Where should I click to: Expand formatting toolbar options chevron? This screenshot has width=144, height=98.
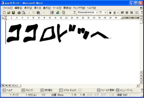[x=142, y=13]
